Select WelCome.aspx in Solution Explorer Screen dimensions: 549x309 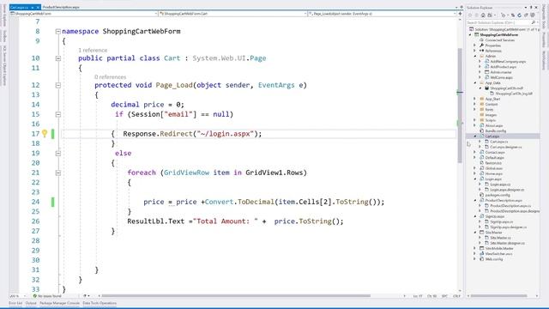tap(501, 77)
